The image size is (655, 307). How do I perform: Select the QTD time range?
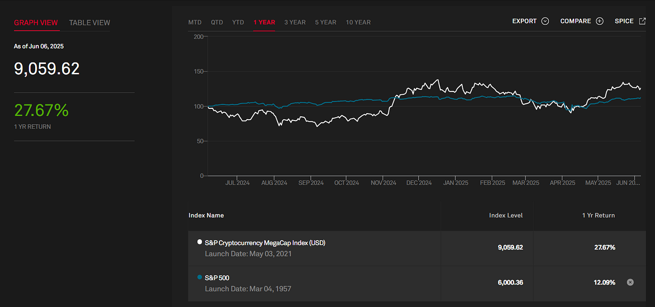point(217,22)
